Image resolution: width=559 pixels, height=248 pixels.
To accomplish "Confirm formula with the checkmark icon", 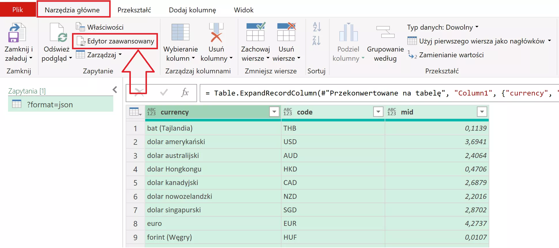I will (164, 93).
